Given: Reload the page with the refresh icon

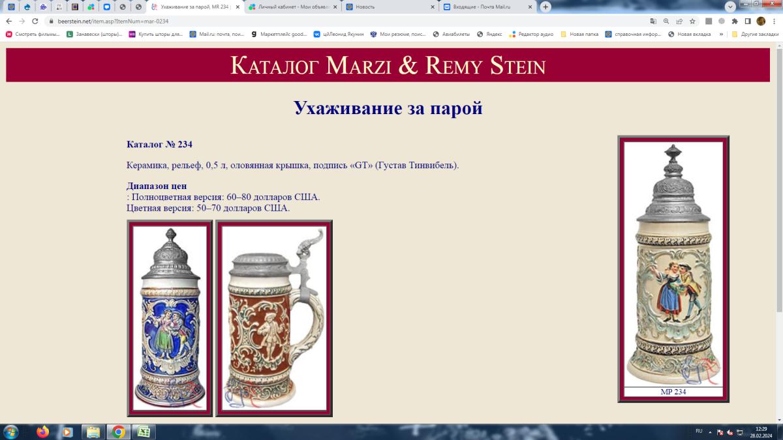Looking at the screenshot, I should [35, 21].
